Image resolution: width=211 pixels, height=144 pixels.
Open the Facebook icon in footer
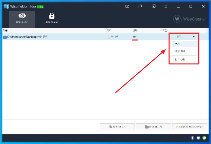pos(192,138)
